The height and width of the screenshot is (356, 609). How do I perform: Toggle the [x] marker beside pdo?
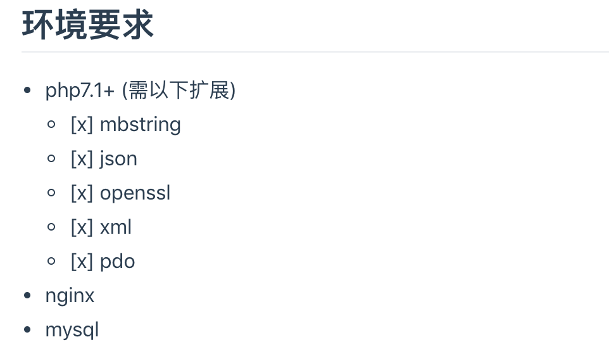click(82, 262)
